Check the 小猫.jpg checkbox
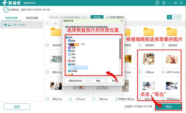This screenshot has width=186, height=113. click(x=140, y=72)
